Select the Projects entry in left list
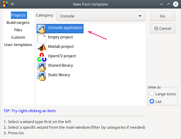Screen dimensions: 181x139 pos(18,15)
